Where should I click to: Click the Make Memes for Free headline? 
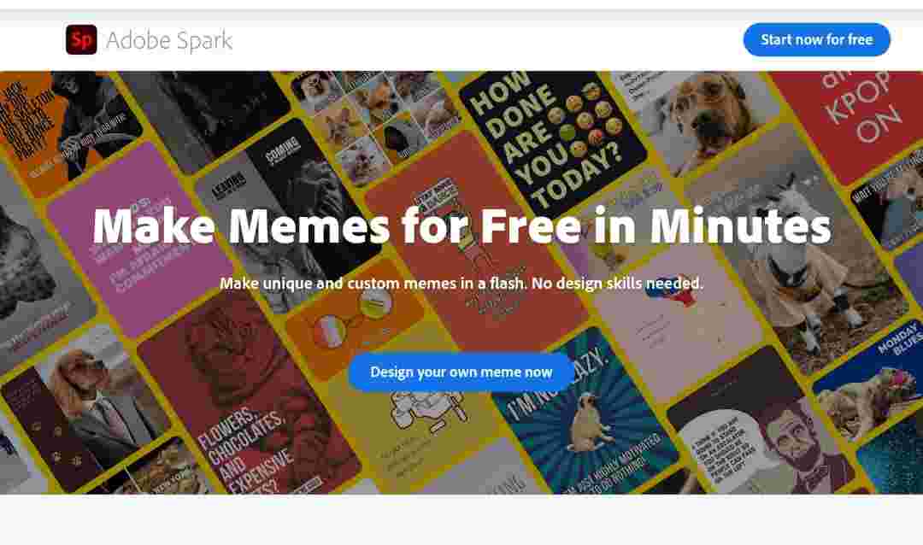462,226
